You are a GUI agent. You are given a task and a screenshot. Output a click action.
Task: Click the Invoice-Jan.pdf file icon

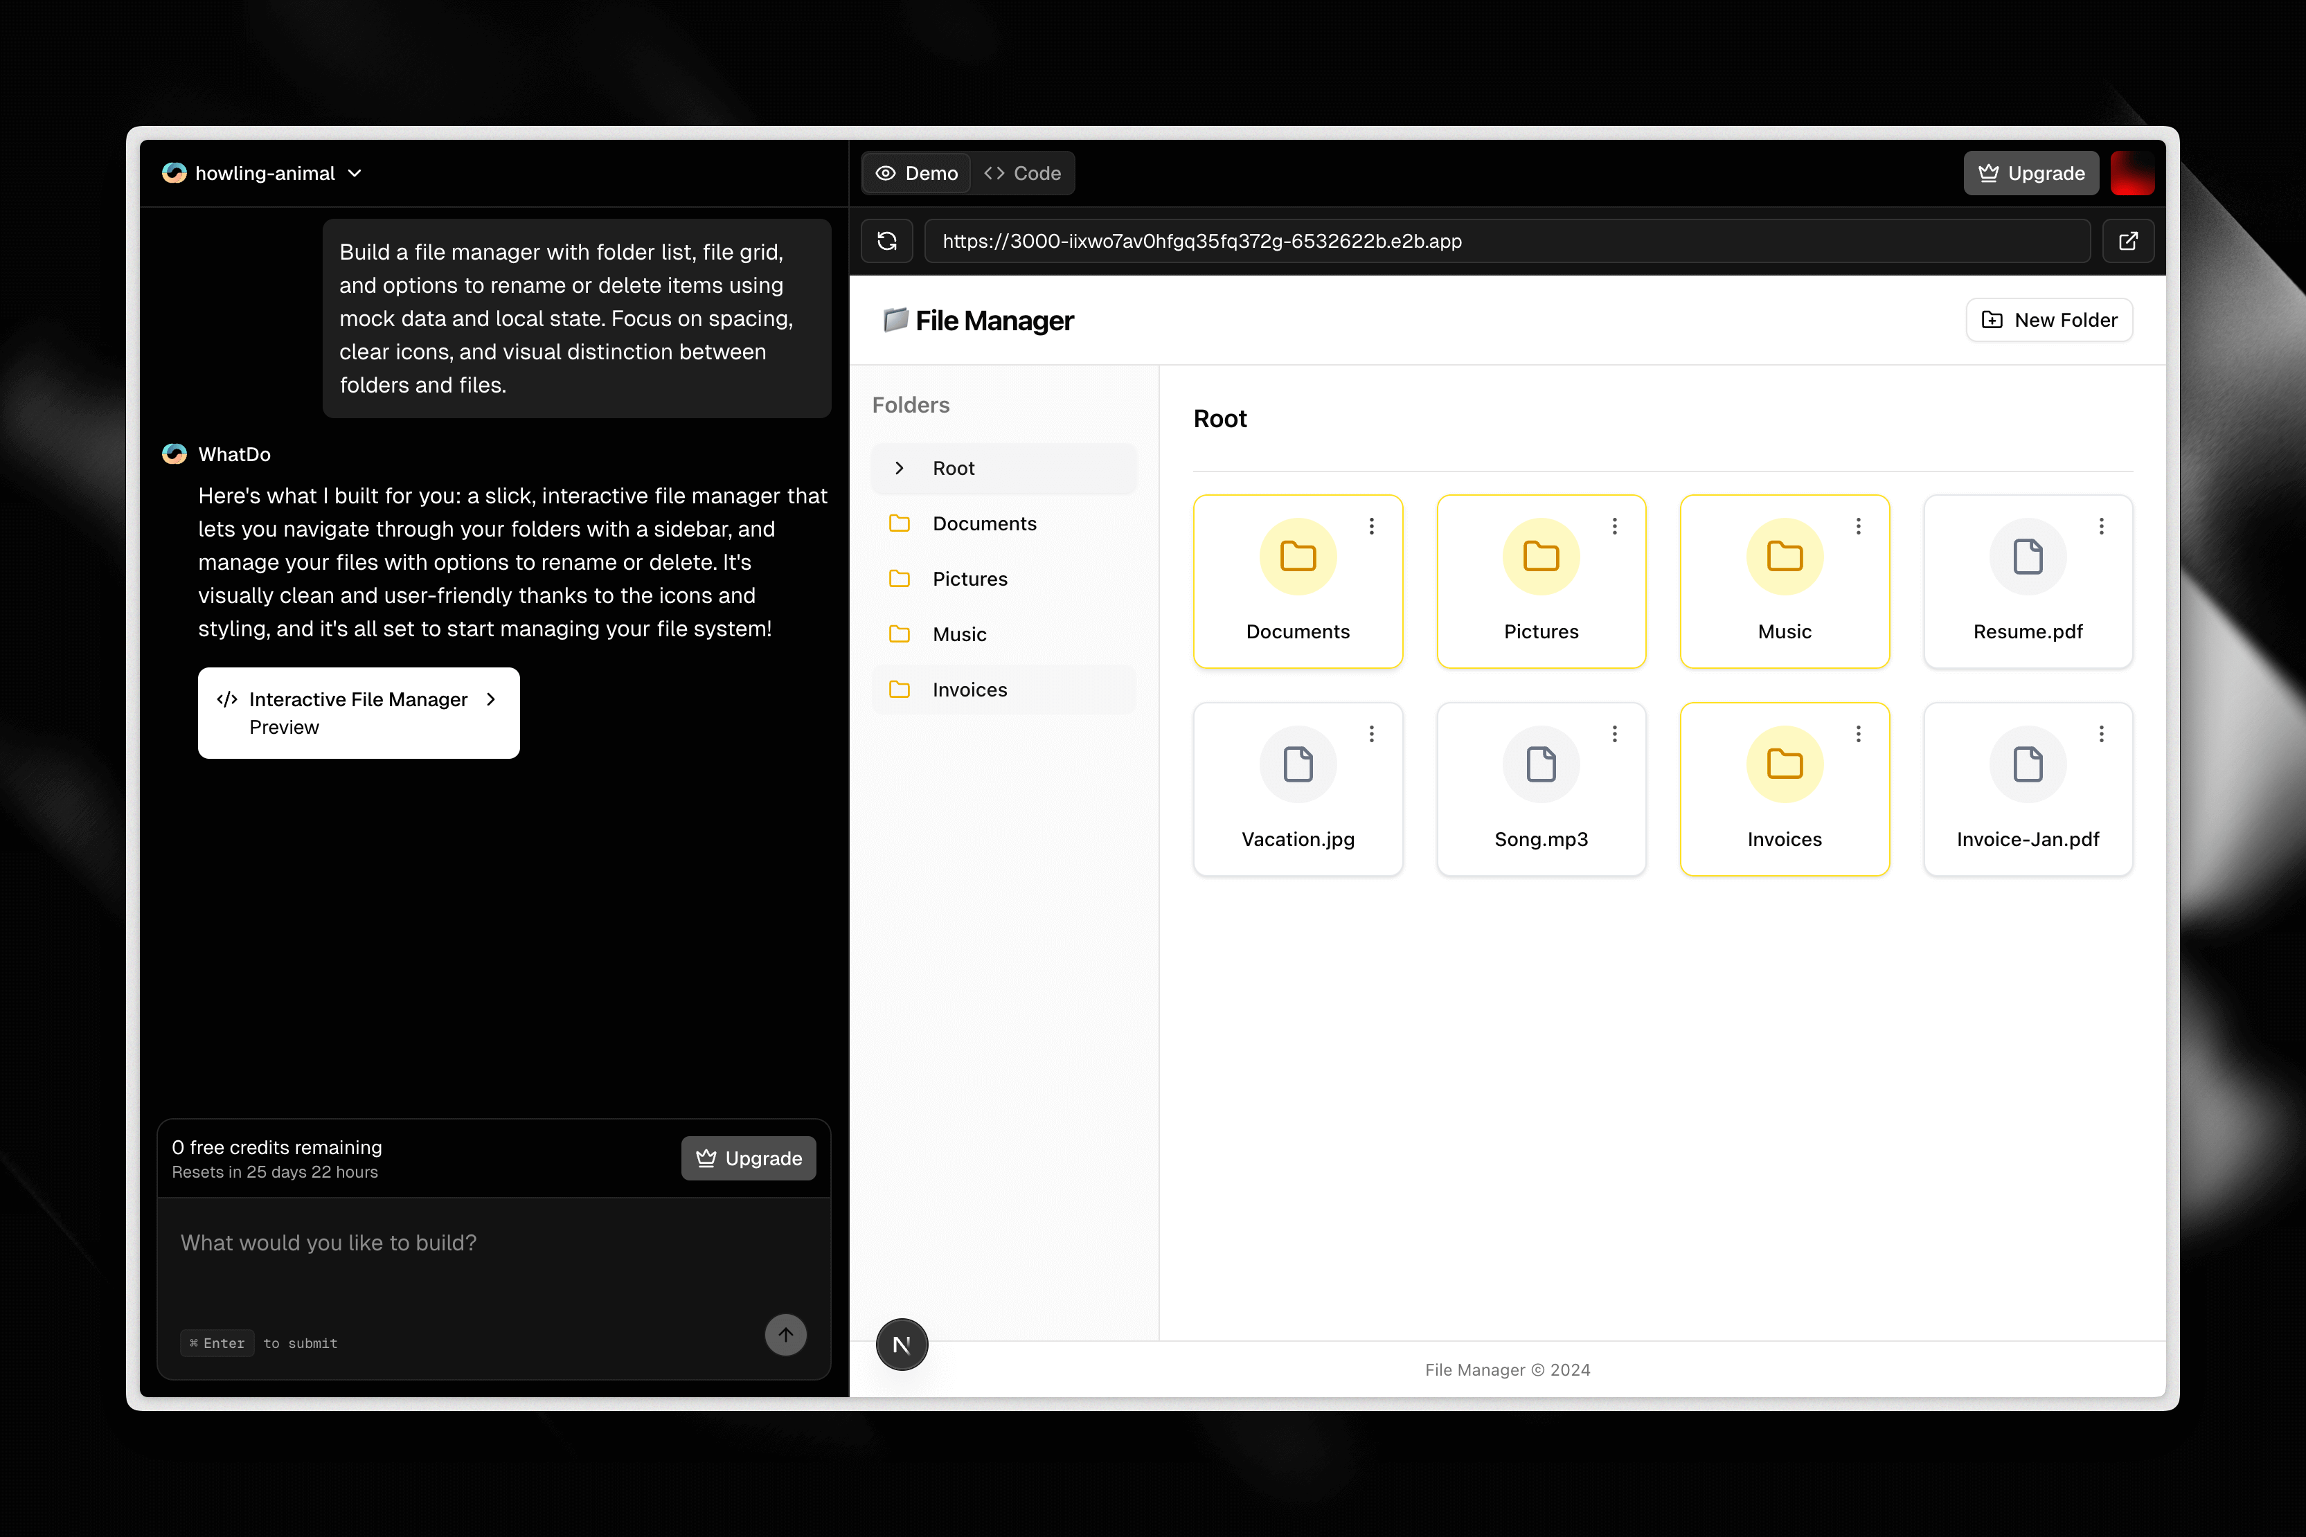(2028, 764)
